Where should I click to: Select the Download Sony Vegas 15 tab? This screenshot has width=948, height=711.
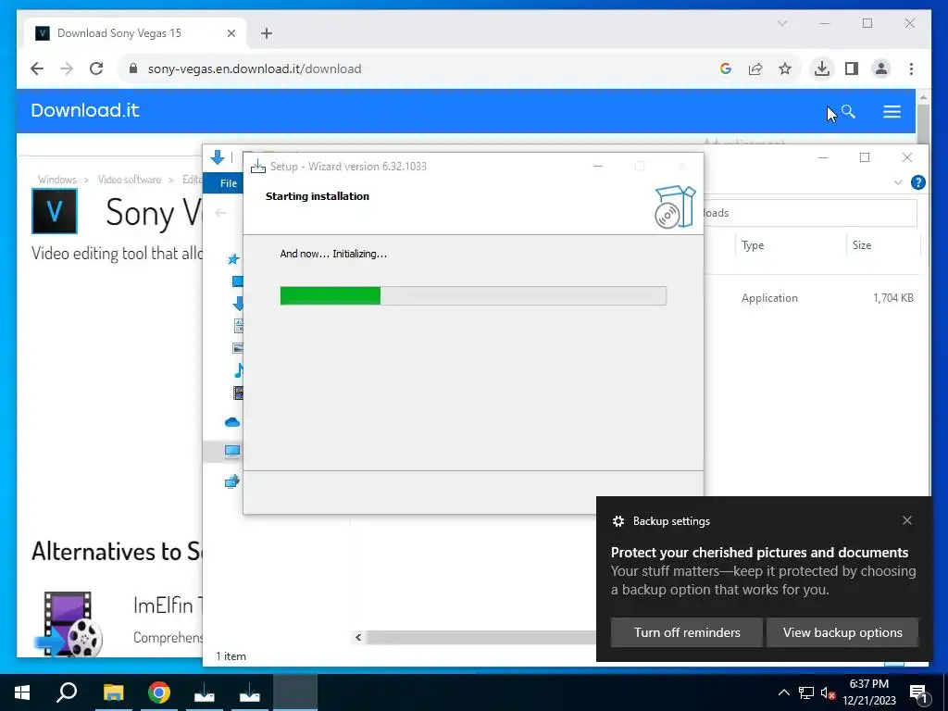pyautogui.click(x=135, y=33)
